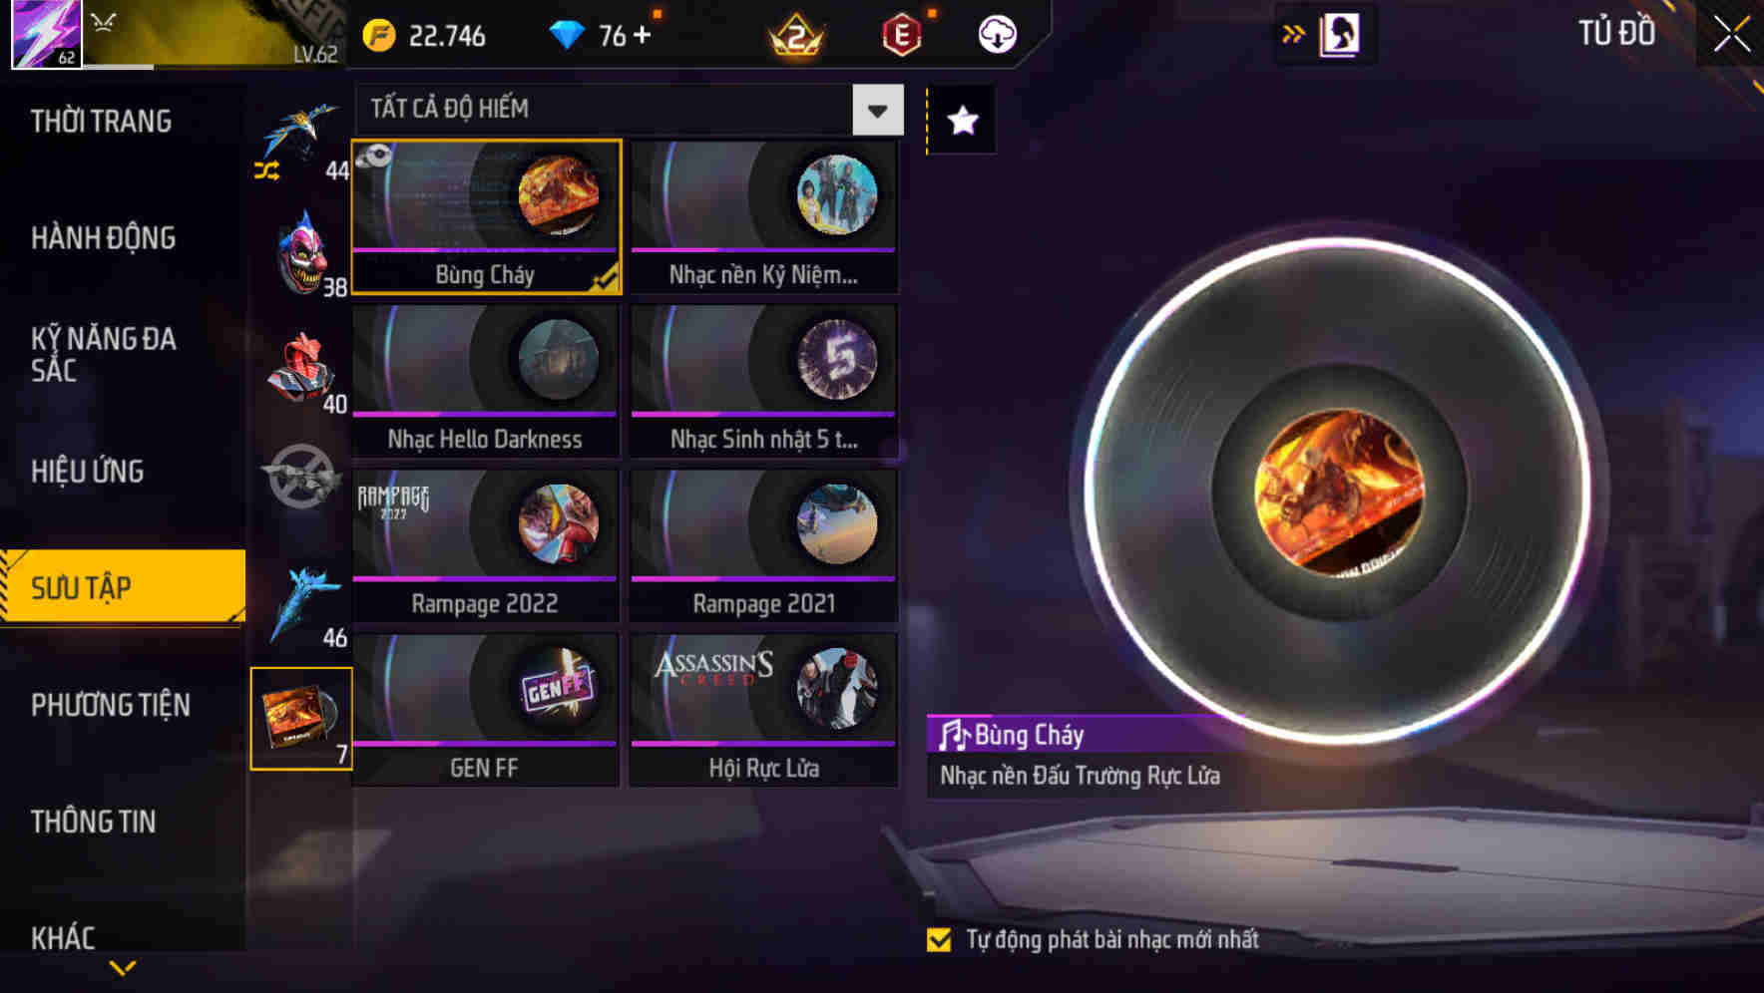Viewport: 1764px width, 993px height.
Task: Toggle the eye icon on Bùng Cháy
Action: point(374,157)
